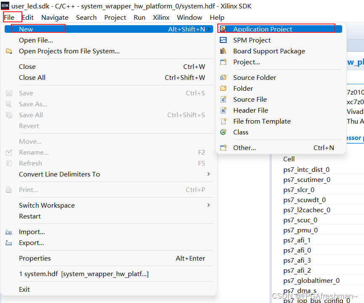Viewport: 364px width, 303px height.
Task: Open the Window menu
Action: (x=190, y=17)
